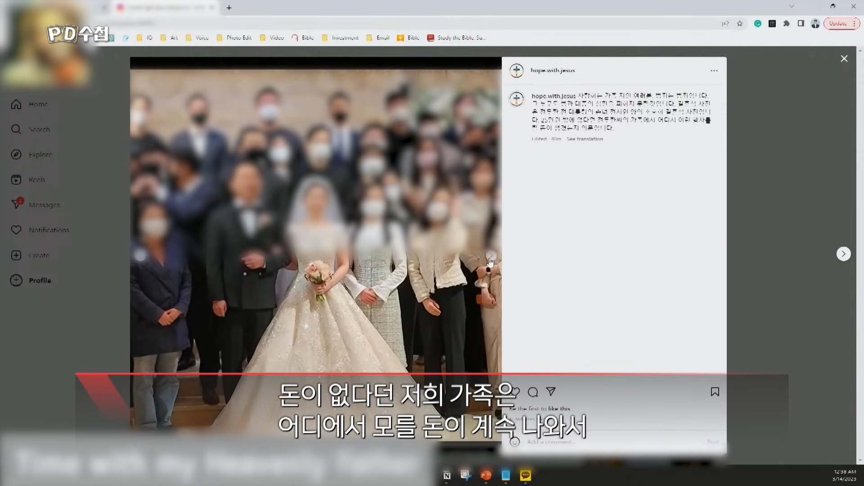Open the Home page in sidebar

[30, 104]
